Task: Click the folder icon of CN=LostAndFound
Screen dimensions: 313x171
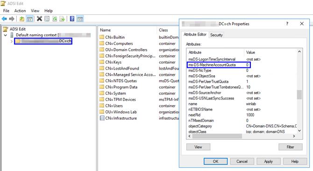Action: click(102, 68)
